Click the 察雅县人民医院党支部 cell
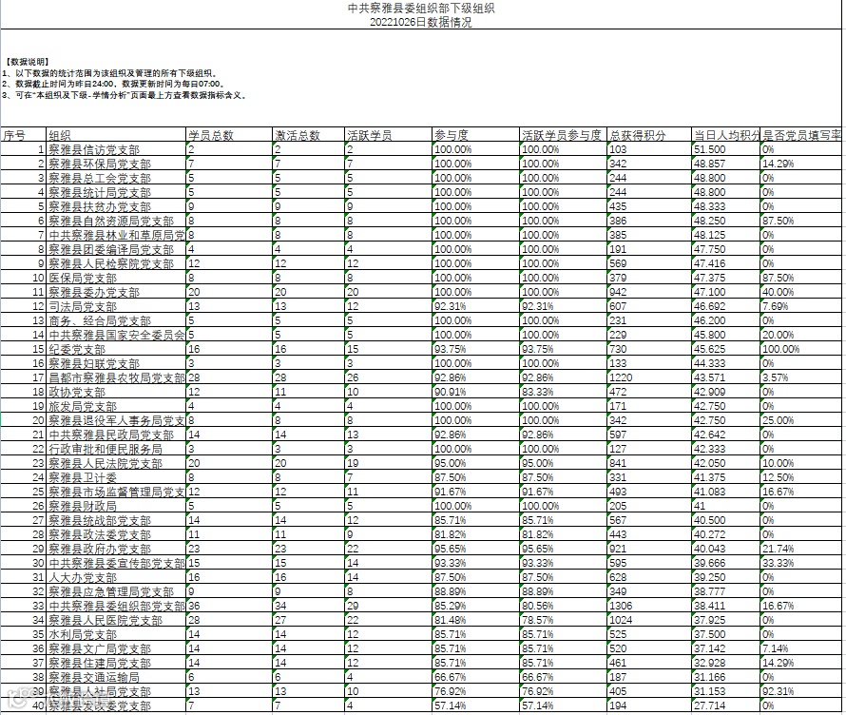This screenshot has height=715, width=846. [x=115, y=620]
